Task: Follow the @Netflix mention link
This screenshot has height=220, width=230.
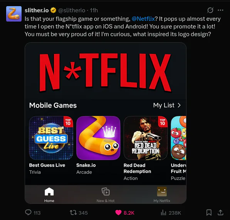Action: (143, 19)
